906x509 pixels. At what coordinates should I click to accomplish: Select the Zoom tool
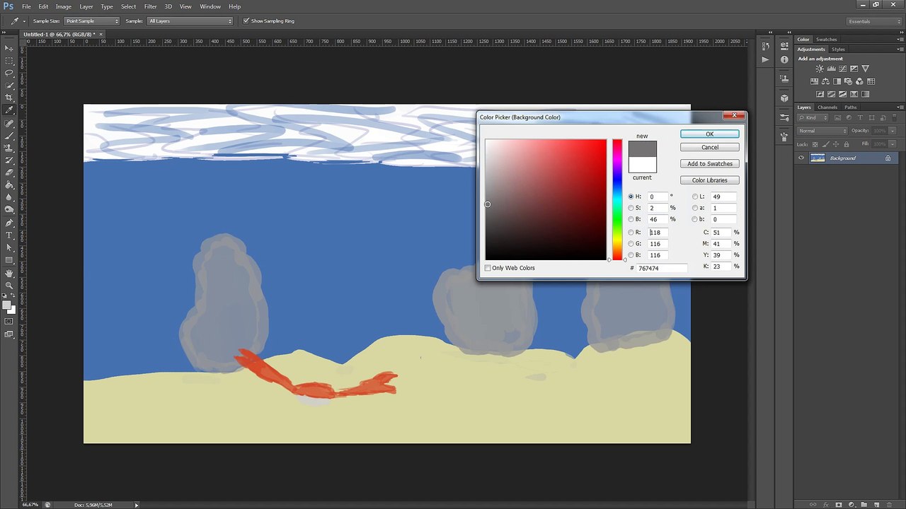pyautogui.click(x=9, y=285)
